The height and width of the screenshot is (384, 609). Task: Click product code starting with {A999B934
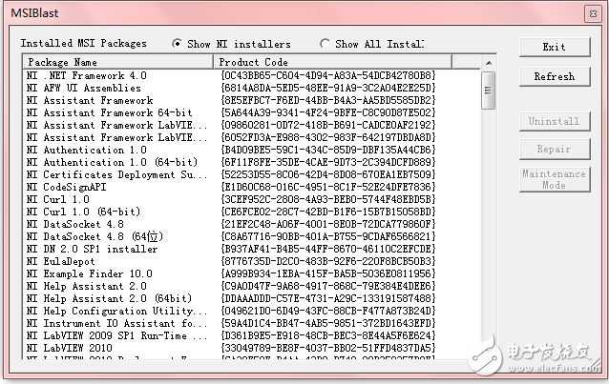click(x=328, y=273)
